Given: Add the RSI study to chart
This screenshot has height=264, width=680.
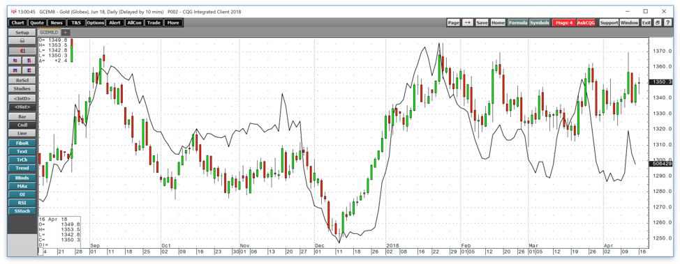Looking at the screenshot, I should (22, 203).
